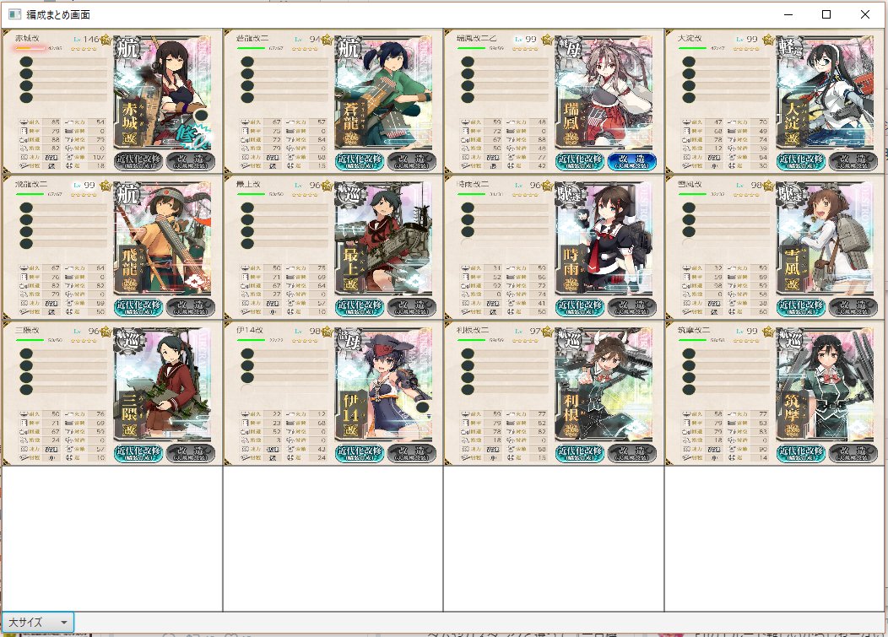Click the 航 ship type badge on 飛龍 card
The height and width of the screenshot is (637, 888).
pos(128,196)
